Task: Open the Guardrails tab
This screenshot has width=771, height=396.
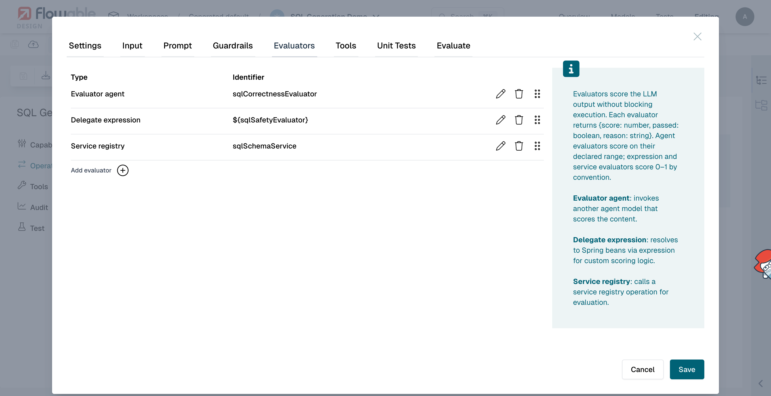Action: 233,46
